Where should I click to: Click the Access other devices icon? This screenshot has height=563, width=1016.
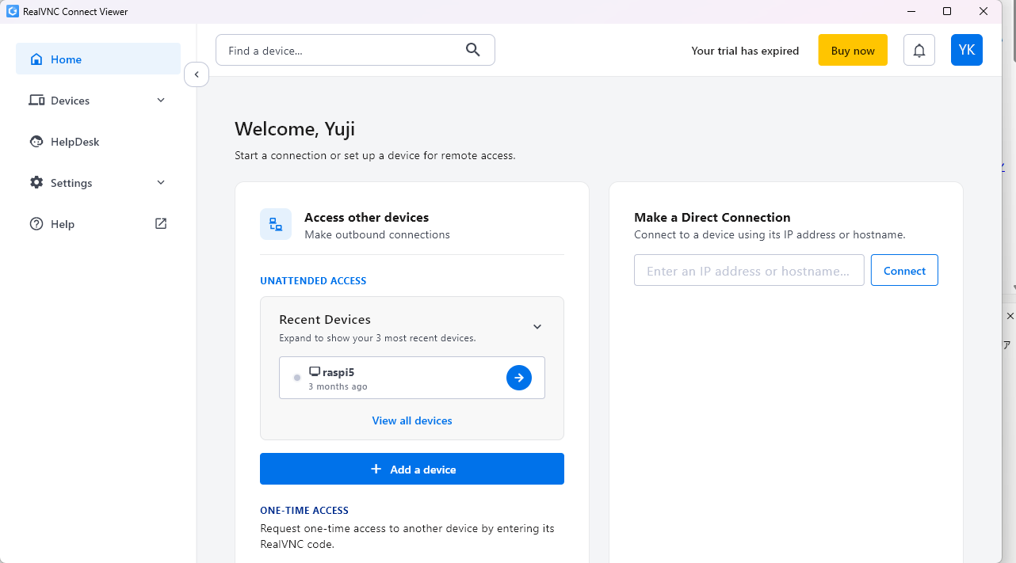click(276, 224)
